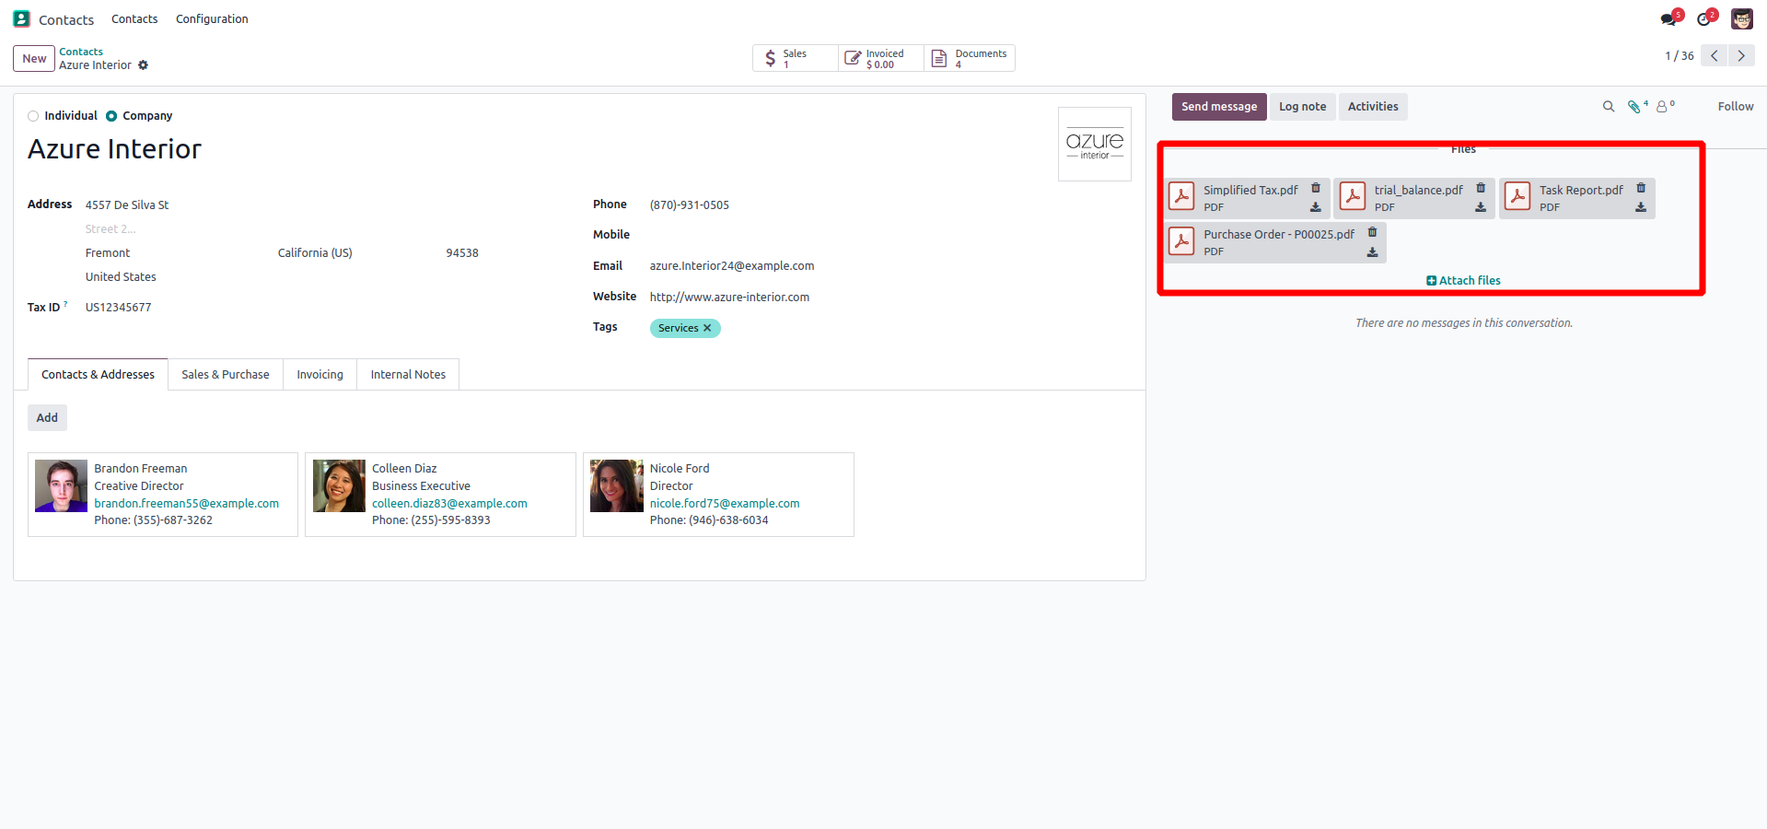Click the Send message button
The width and height of the screenshot is (1767, 829).
click(x=1219, y=107)
